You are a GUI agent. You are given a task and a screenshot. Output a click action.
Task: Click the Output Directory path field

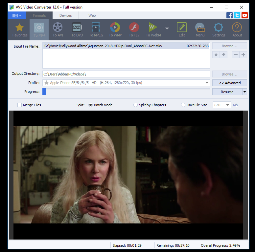click(x=126, y=74)
